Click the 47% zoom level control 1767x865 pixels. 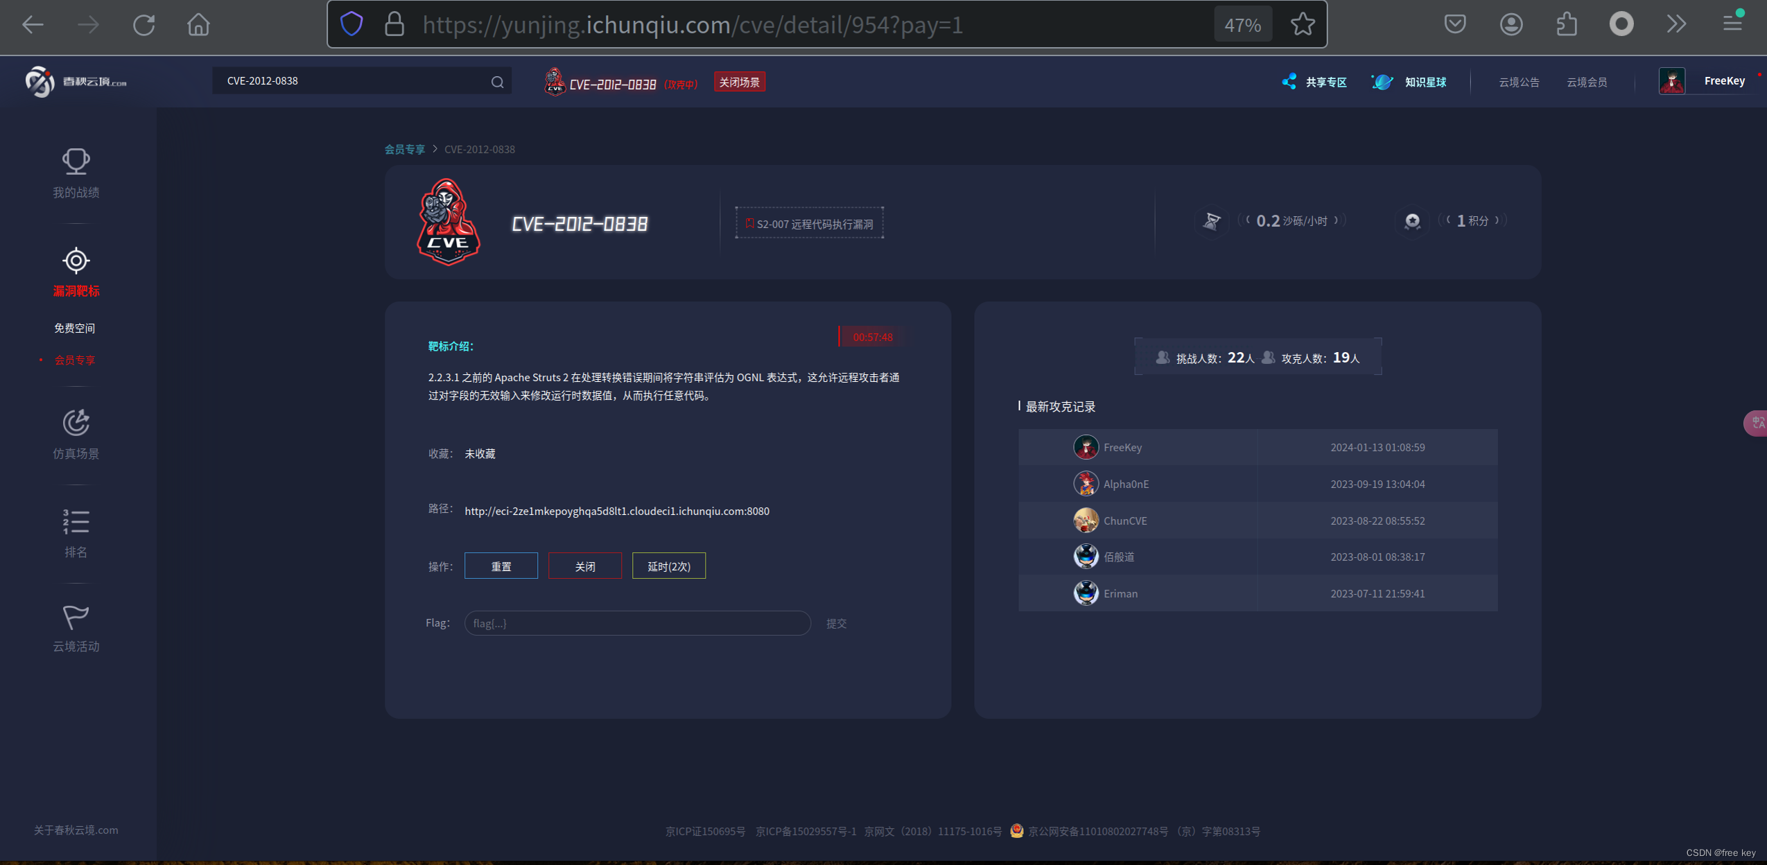(x=1242, y=24)
